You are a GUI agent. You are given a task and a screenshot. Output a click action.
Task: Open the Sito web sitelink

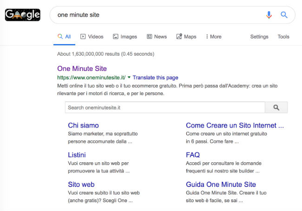pyautogui.click(x=81, y=185)
